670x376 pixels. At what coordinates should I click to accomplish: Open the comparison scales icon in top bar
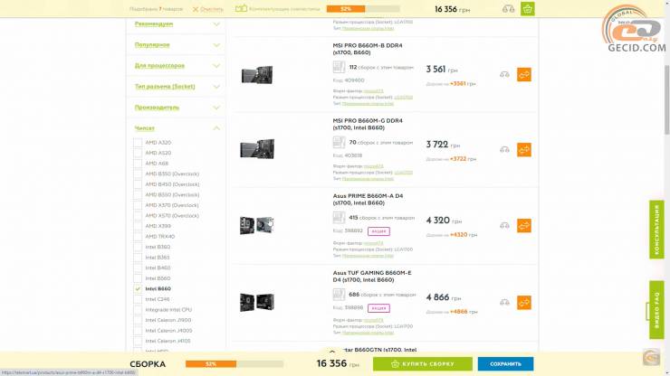[x=508, y=9]
